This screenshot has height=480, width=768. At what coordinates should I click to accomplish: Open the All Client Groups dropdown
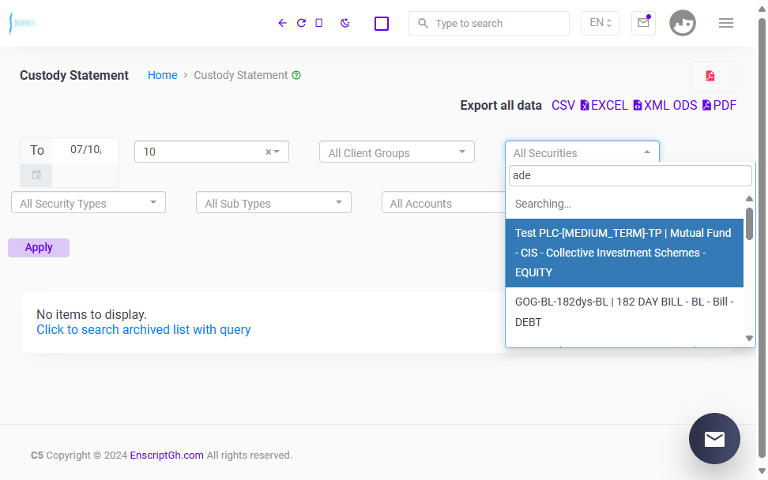pyautogui.click(x=397, y=152)
